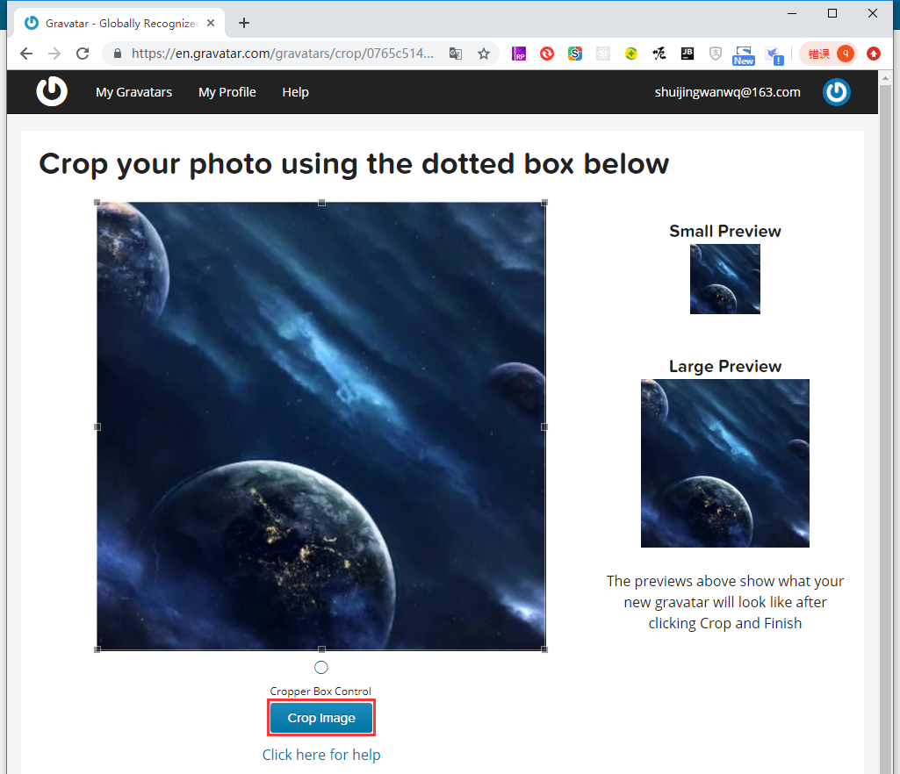Click the shuijingwanwq@163.com account email

727,92
